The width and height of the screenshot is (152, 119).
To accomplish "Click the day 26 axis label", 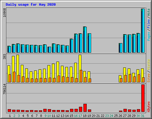I will click(120, 116).
